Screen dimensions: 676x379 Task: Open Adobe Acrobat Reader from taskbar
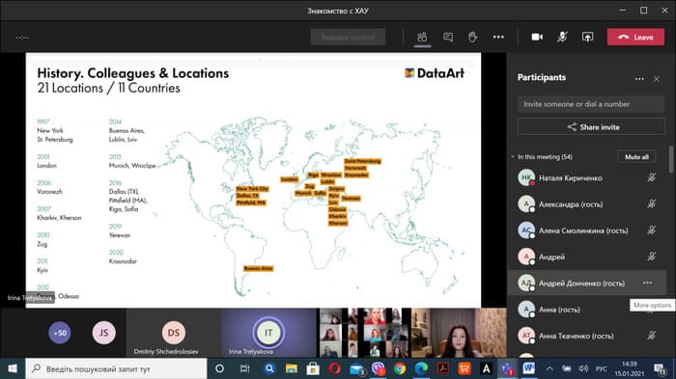[x=442, y=368]
